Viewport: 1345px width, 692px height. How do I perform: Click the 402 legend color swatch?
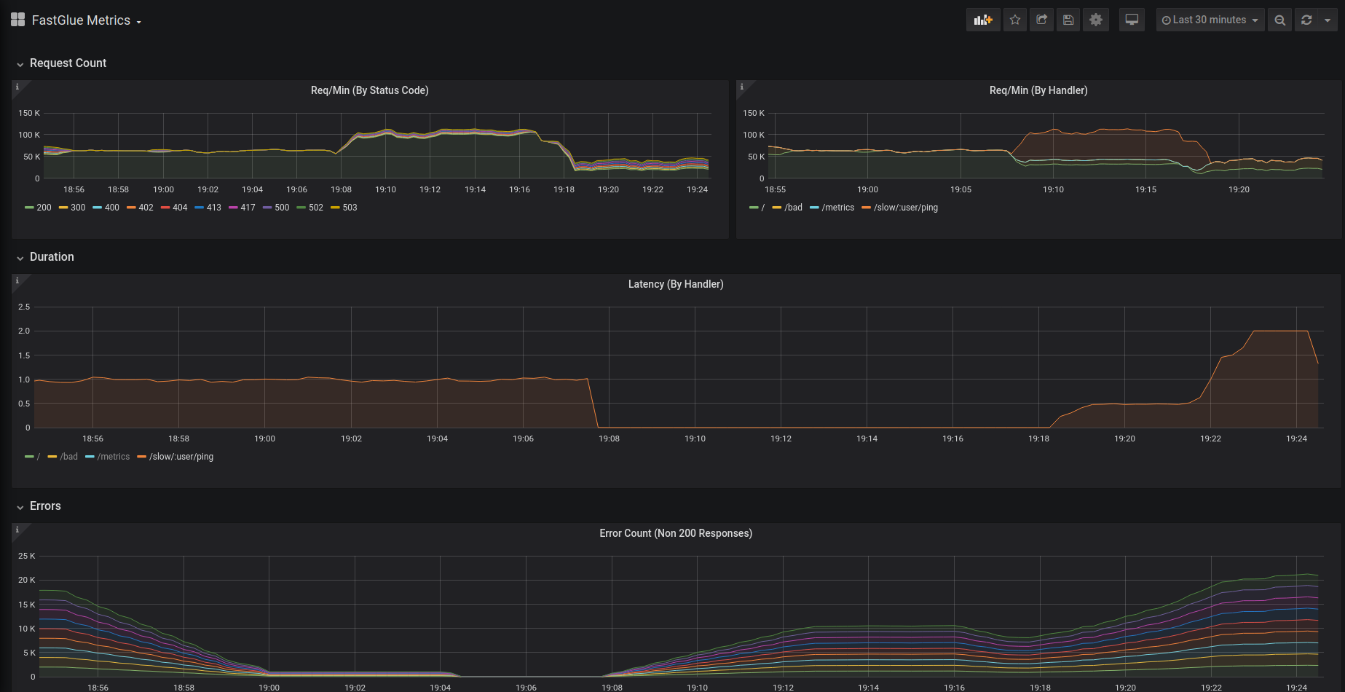[x=131, y=208]
